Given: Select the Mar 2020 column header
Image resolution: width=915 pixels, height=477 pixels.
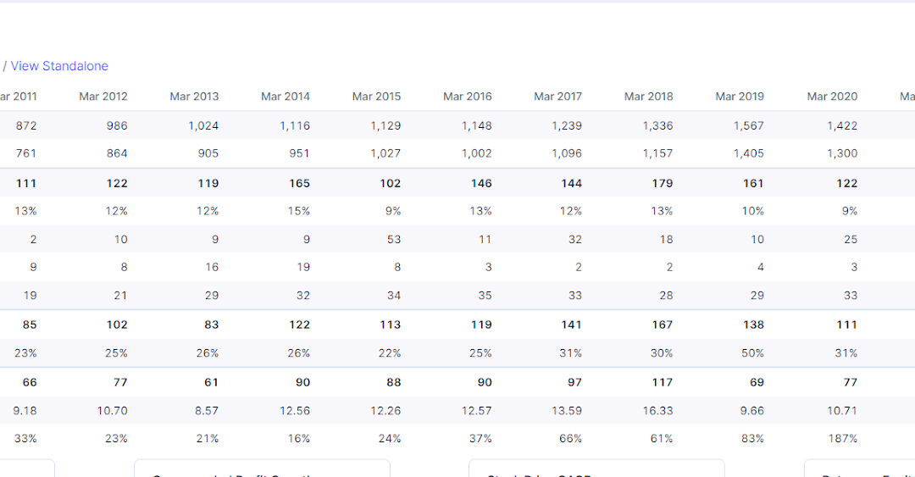Looking at the screenshot, I should (x=832, y=97).
